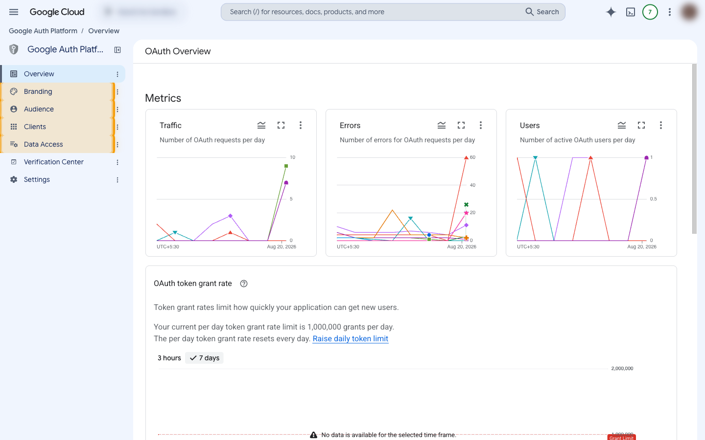Open notifications badge showing 7
The width and height of the screenshot is (705, 440).
click(650, 12)
